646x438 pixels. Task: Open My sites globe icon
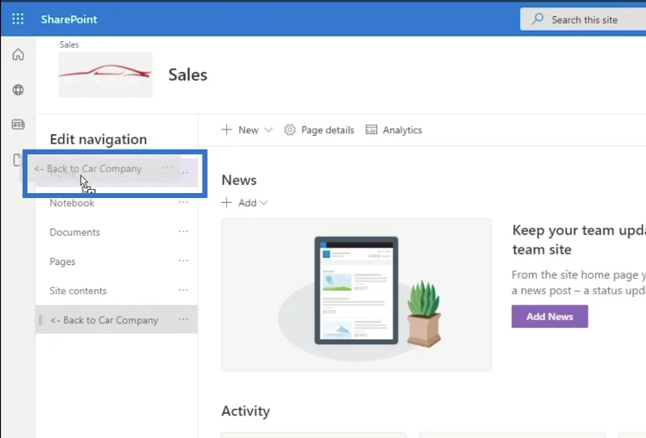coord(18,90)
